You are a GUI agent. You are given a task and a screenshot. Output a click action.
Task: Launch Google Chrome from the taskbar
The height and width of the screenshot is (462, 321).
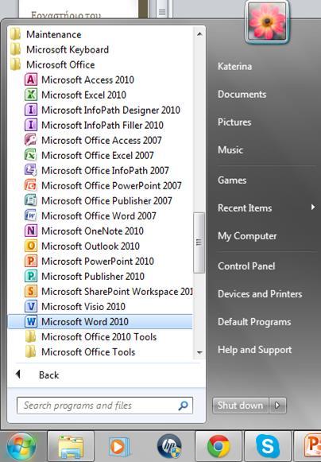(x=219, y=447)
